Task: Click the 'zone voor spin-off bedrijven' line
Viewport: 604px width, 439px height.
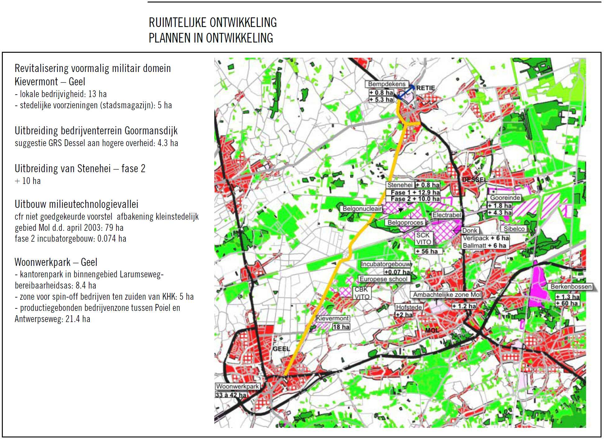Action: pyautogui.click(x=104, y=297)
